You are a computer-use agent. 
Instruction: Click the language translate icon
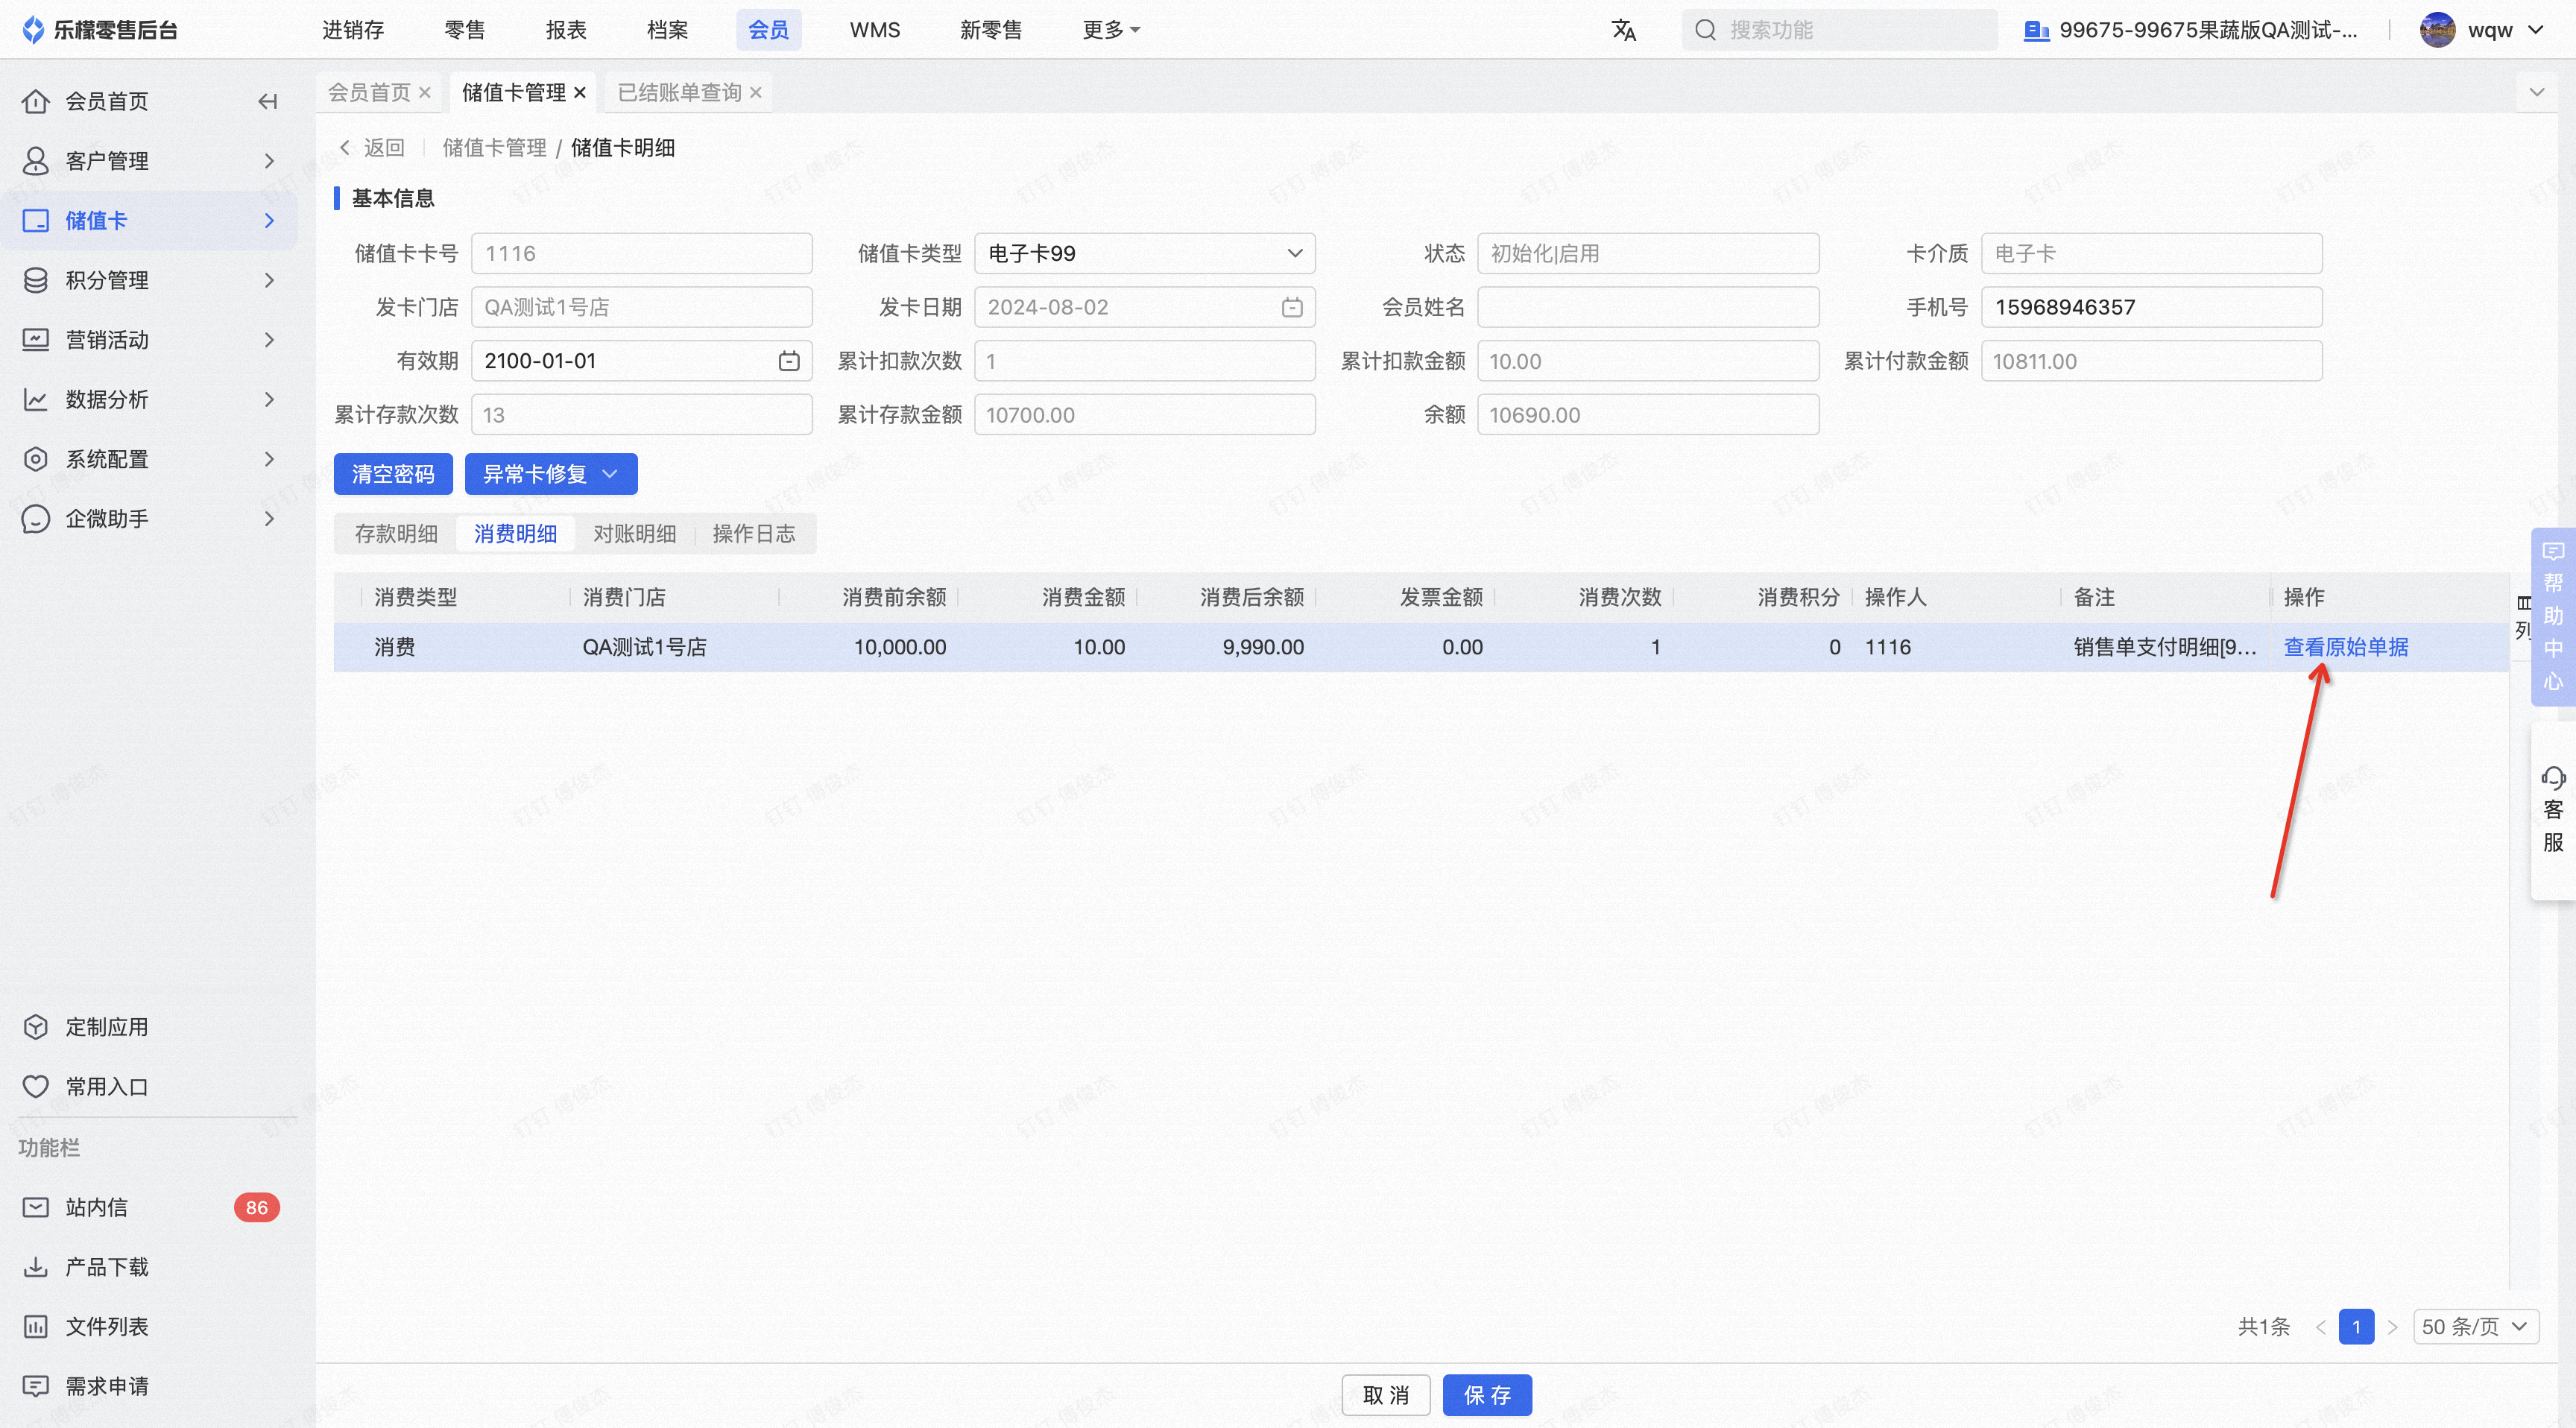(x=1623, y=30)
